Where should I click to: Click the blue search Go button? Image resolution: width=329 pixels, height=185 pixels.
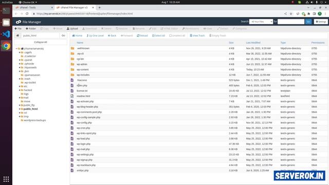308,22
